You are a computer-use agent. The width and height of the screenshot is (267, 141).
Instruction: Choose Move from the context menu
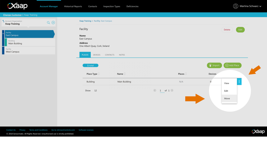[x=229, y=99]
